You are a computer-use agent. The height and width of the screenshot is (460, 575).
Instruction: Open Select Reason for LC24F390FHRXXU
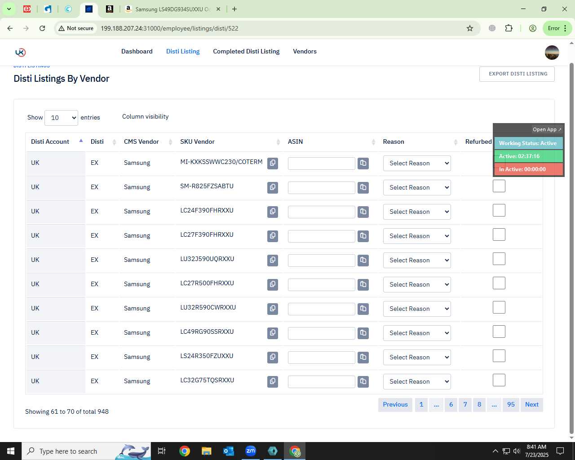417,212
